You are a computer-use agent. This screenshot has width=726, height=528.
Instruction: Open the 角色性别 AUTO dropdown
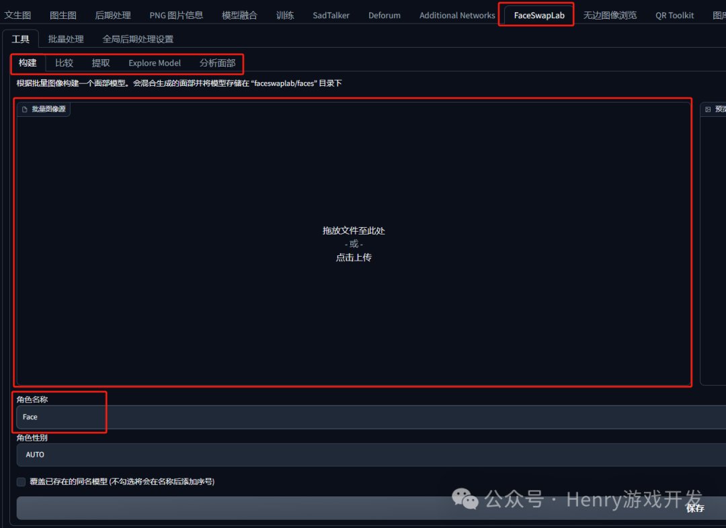pos(371,455)
